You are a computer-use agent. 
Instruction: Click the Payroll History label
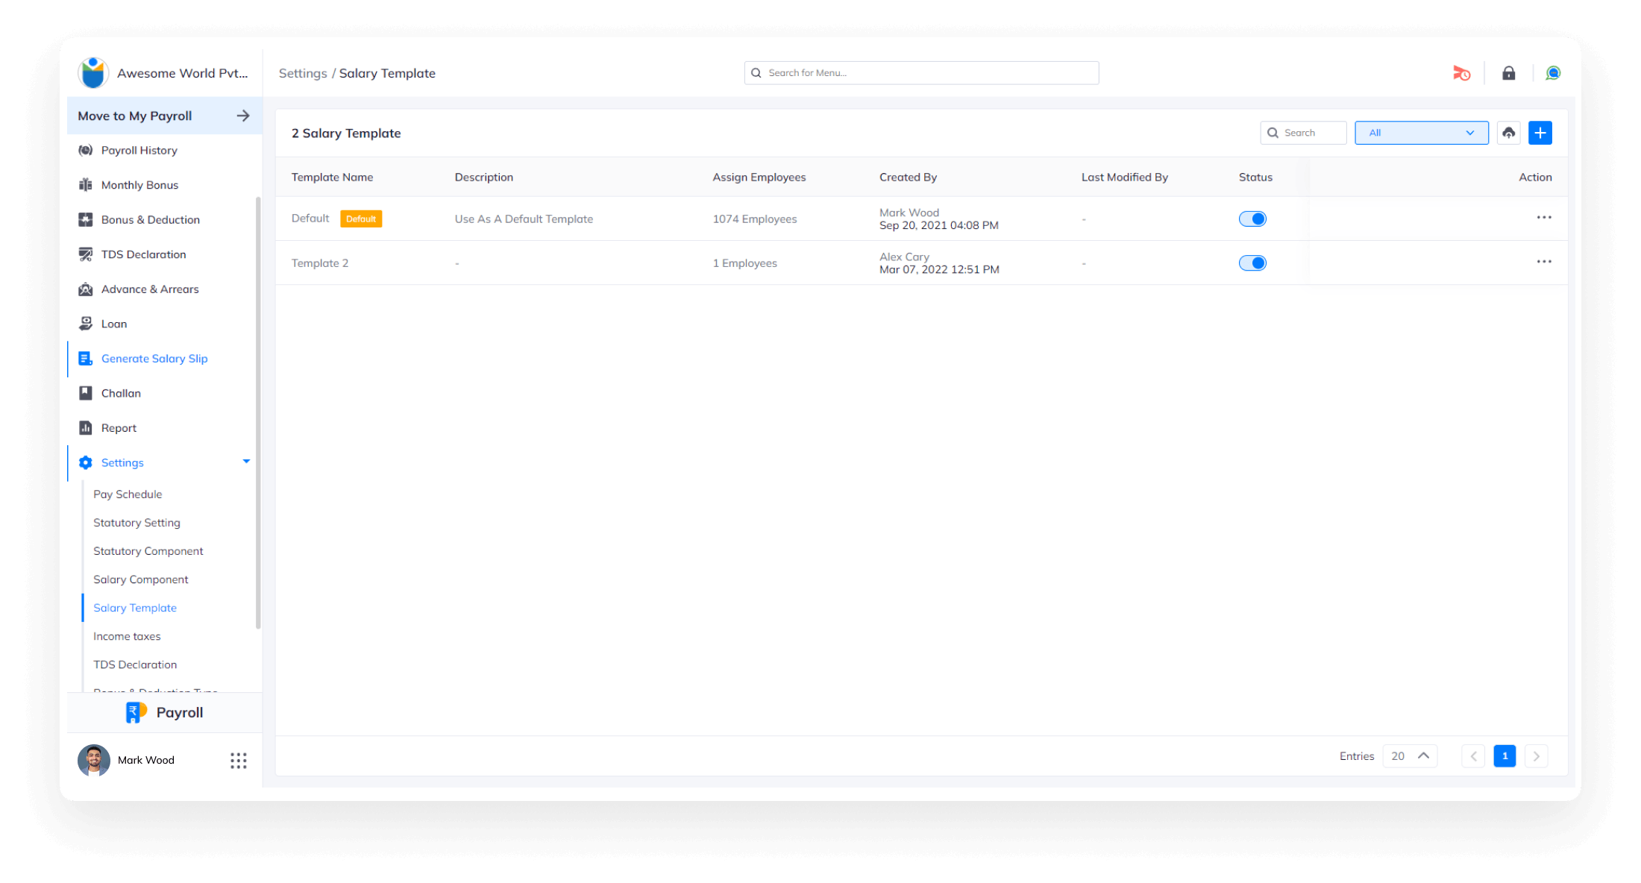(x=139, y=151)
